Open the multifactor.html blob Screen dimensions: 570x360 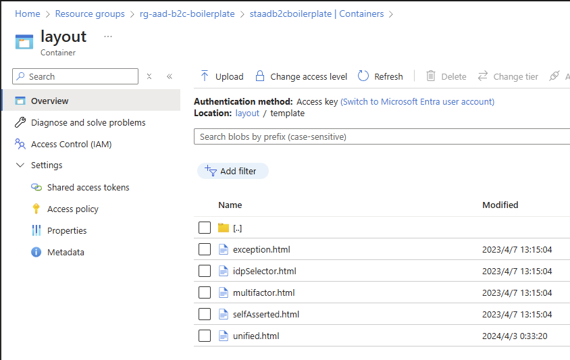click(263, 292)
